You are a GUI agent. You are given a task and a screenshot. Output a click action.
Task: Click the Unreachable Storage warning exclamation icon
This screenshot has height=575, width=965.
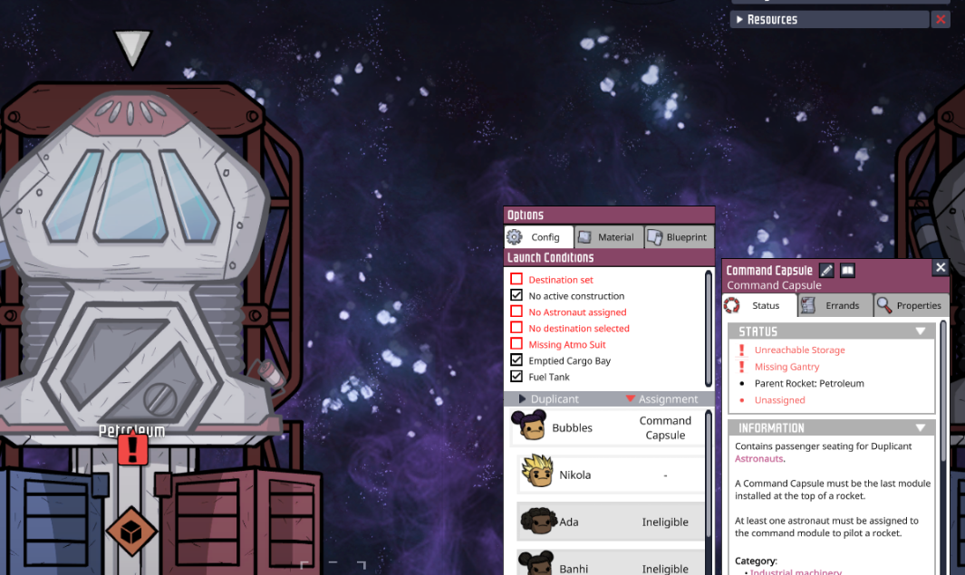pyautogui.click(x=741, y=350)
